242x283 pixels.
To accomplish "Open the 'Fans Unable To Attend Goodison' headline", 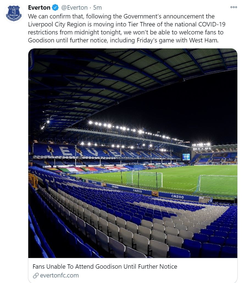I will coord(105,266).
